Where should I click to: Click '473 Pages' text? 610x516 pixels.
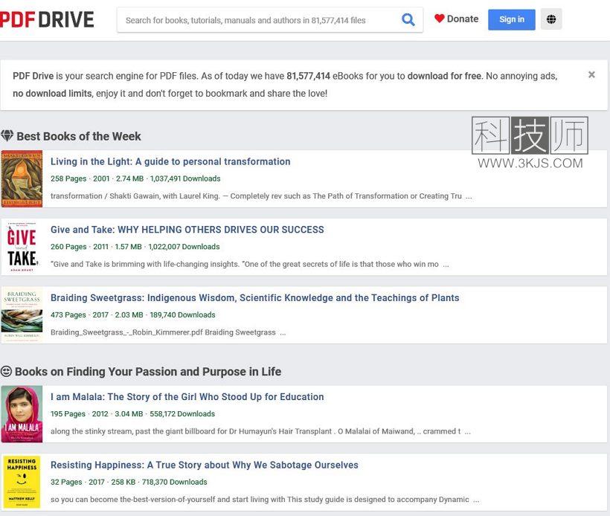click(68, 315)
